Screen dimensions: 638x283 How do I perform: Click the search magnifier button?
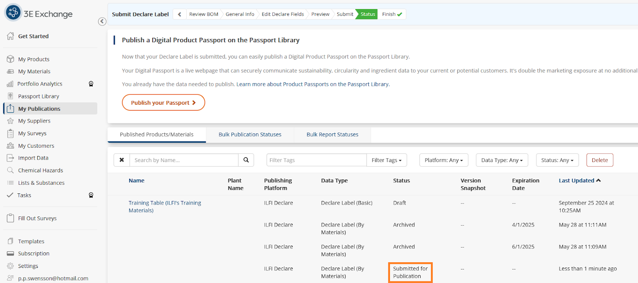tap(246, 160)
